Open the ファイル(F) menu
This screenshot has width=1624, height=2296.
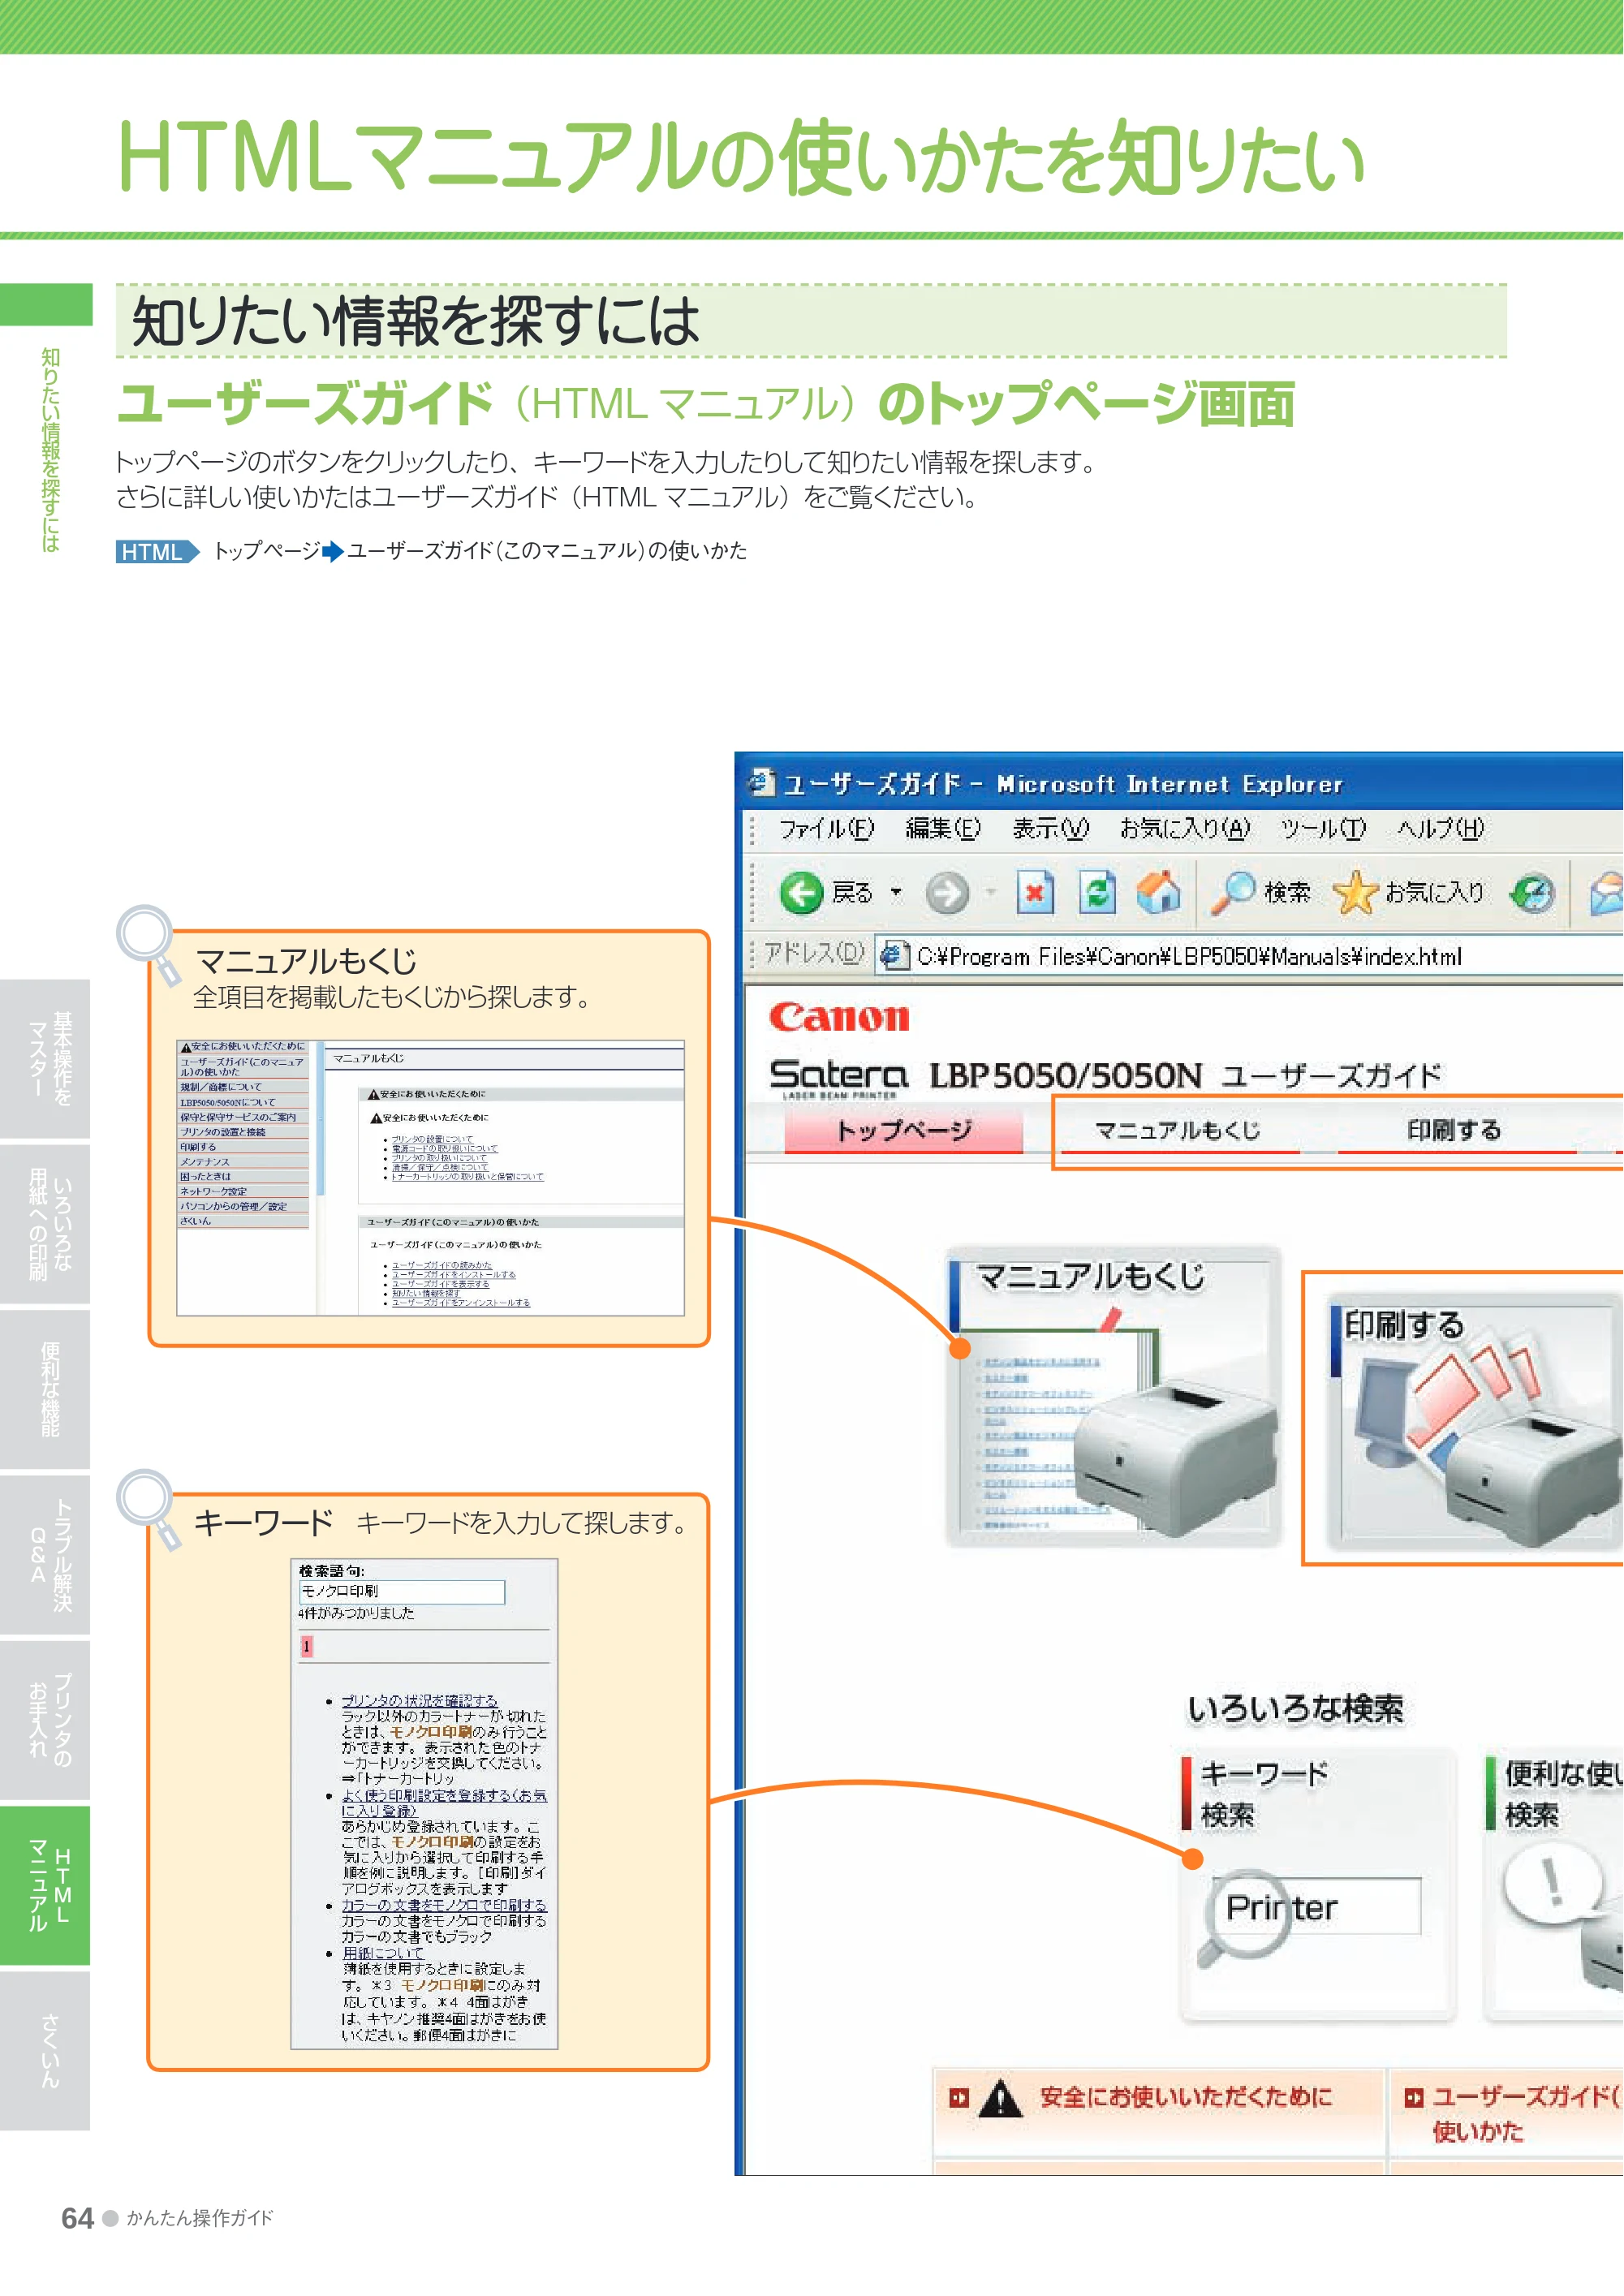[x=826, y=828]
